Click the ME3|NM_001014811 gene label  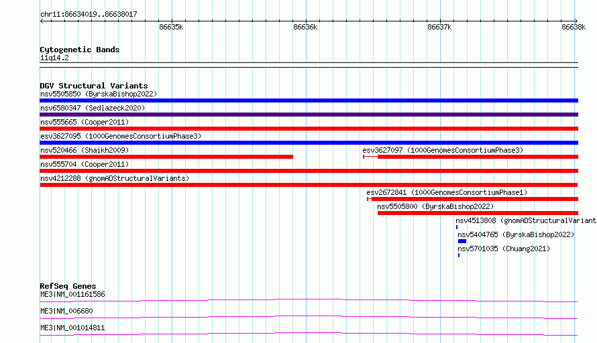click(x=72, y=328)
